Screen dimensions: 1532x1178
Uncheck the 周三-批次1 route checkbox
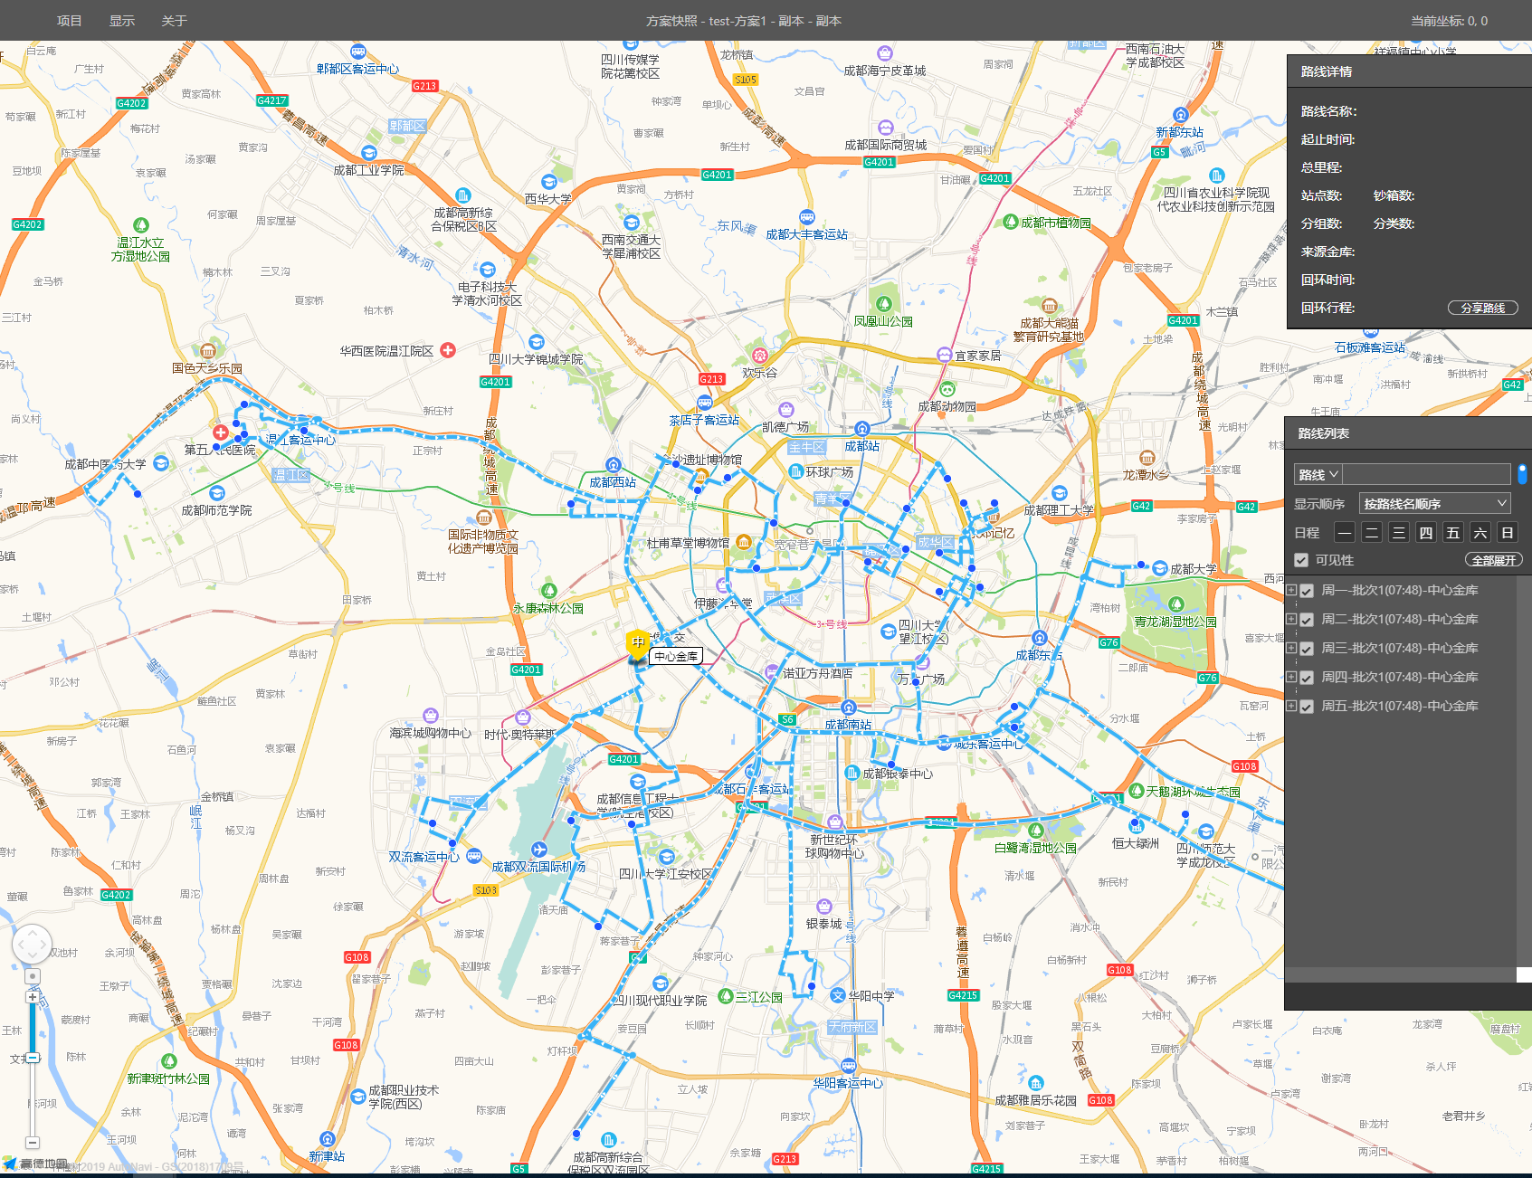pyautogui.click(x=1307, y=649)
